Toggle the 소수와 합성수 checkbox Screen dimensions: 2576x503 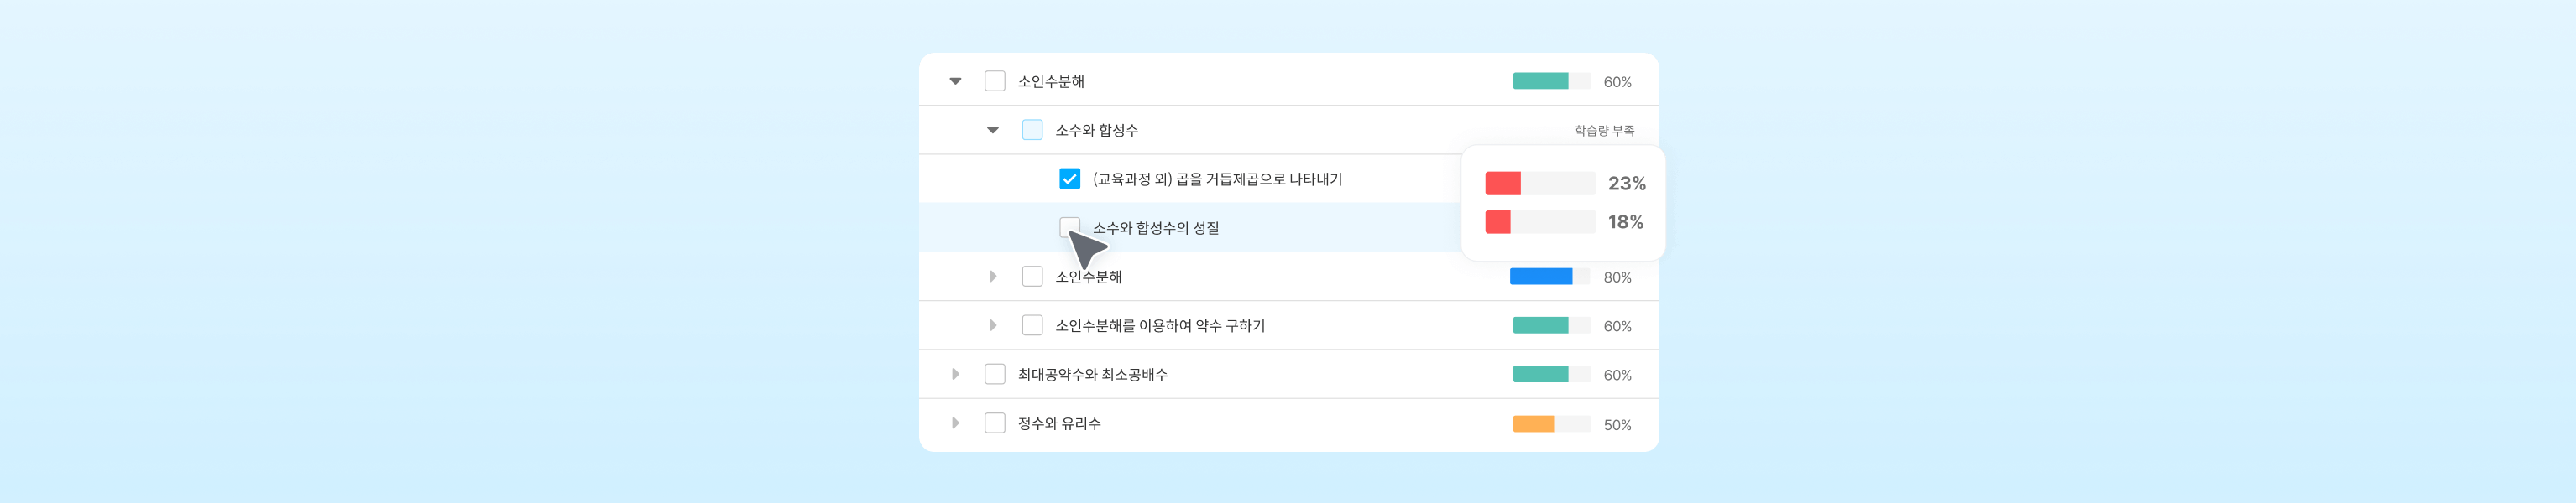(x=1032, y=130)
